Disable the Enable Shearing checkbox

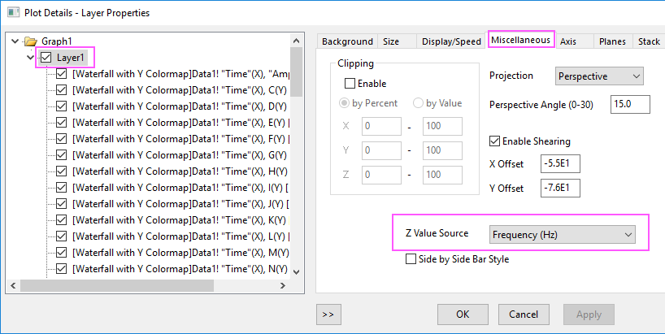click(x=495, y=141)
